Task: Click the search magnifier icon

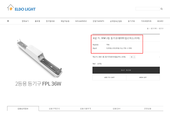Action: 161,9
